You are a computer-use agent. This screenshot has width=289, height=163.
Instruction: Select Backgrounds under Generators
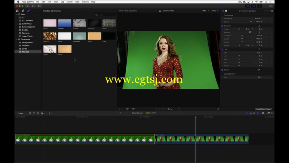27,42
